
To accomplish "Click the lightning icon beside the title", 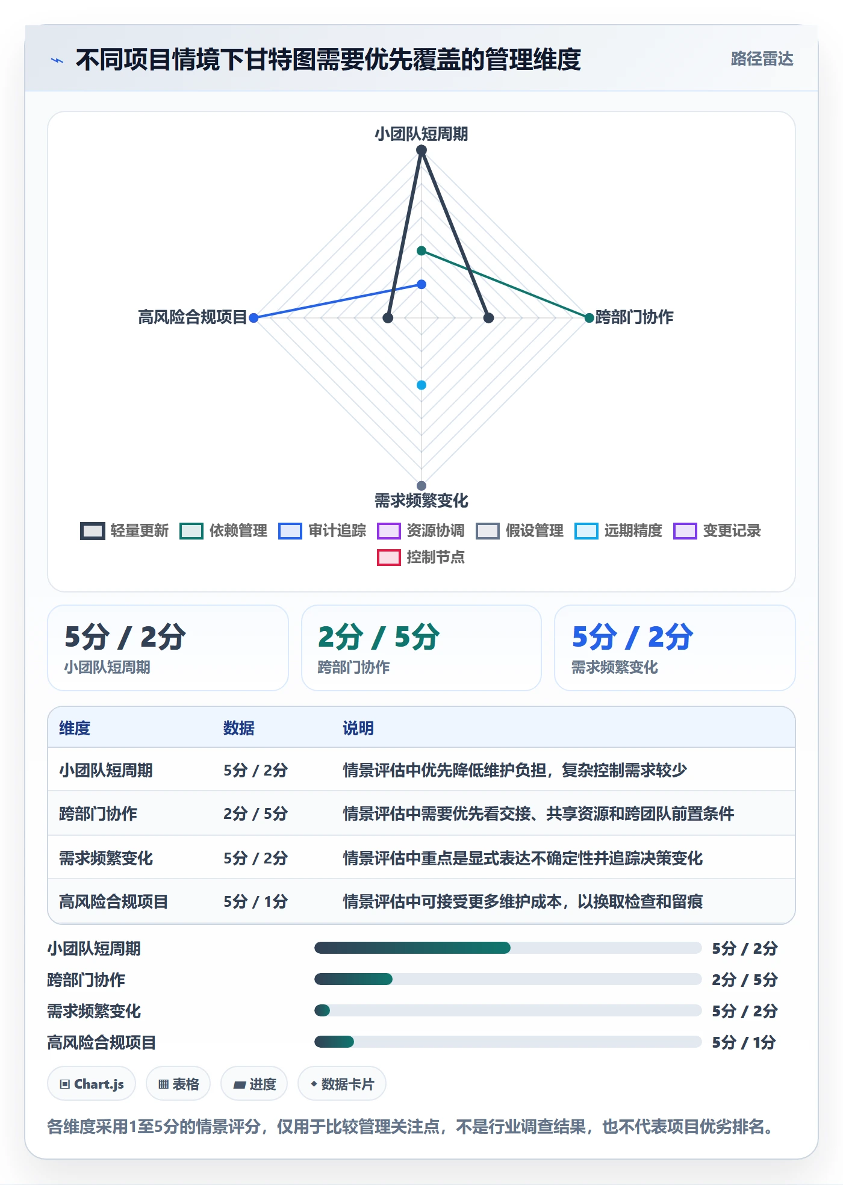I will coord(57,60).
